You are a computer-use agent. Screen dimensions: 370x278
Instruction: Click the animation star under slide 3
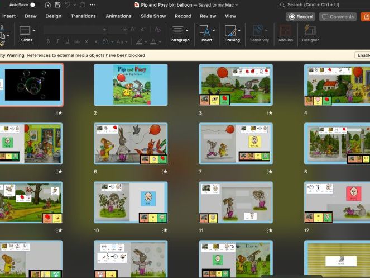[x=270, y=113]
